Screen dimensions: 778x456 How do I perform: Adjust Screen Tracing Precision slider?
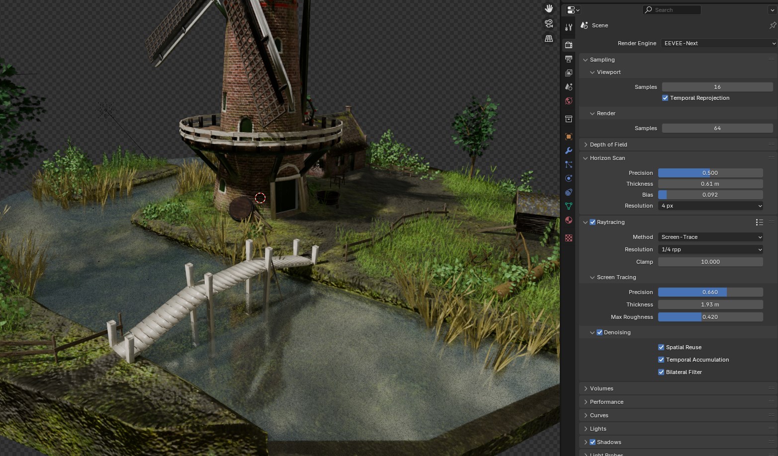(710, 292)
